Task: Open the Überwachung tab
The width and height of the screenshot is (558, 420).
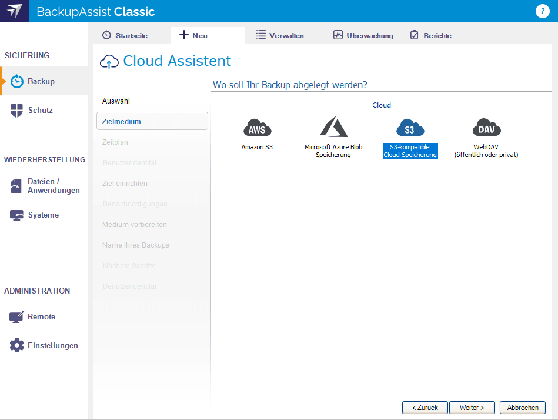Action: click(363, 35)
